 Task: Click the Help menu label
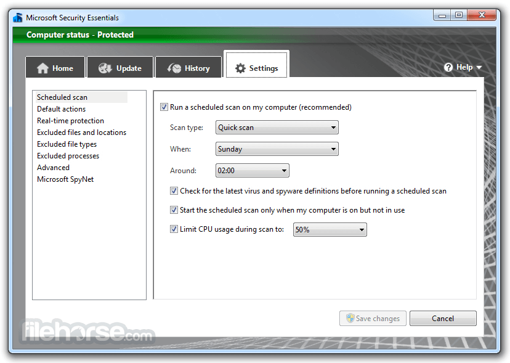pos(464,67)
